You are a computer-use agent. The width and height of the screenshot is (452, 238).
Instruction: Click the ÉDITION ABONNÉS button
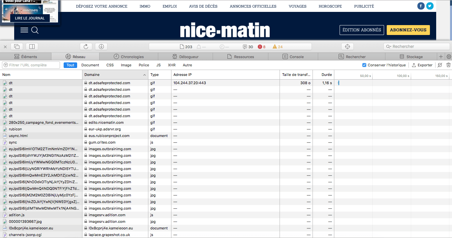click(362, 30)
